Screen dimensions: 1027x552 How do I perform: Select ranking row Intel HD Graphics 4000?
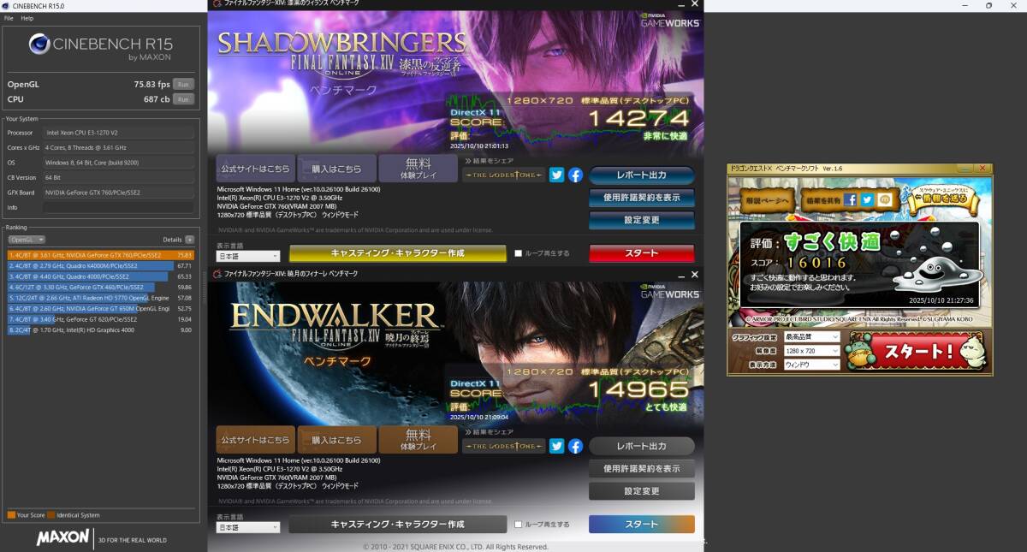point(100,329)
